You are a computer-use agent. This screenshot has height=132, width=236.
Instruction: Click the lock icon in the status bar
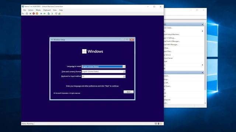coord(161,124)
